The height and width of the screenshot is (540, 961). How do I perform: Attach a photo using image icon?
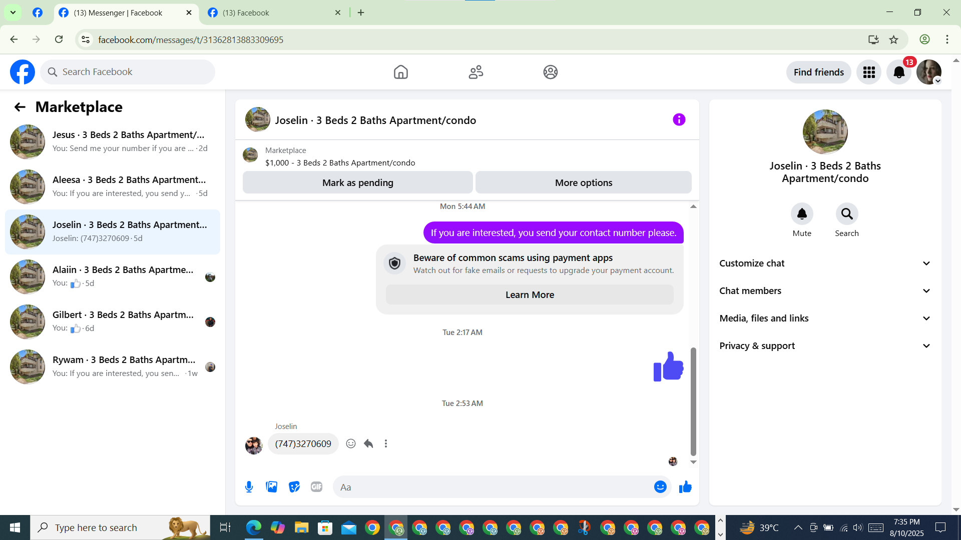271,487
